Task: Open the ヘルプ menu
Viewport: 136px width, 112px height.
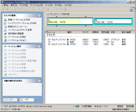Action: point(68,5)
